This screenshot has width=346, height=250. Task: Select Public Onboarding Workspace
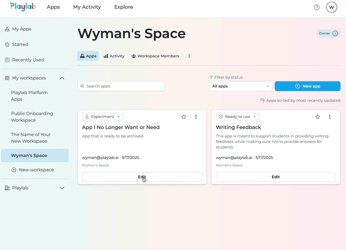pyautogui.click(x=35, y=117)
